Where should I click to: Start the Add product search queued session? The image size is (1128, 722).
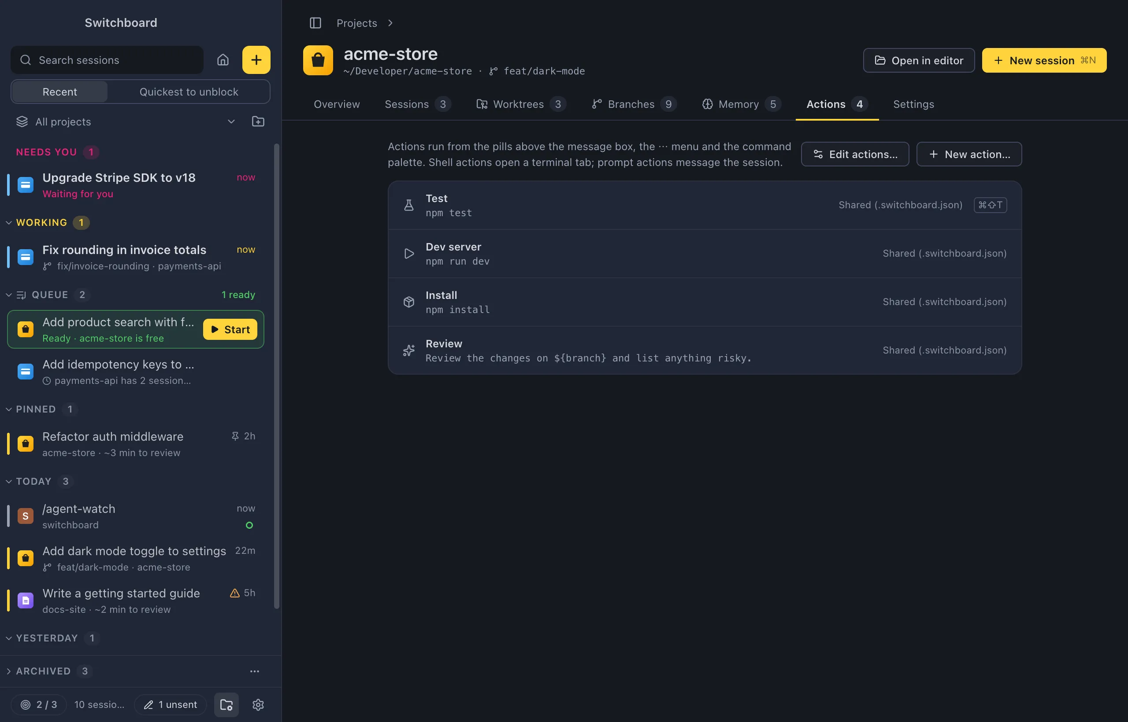pyautogui.click(x=230, y=330)
